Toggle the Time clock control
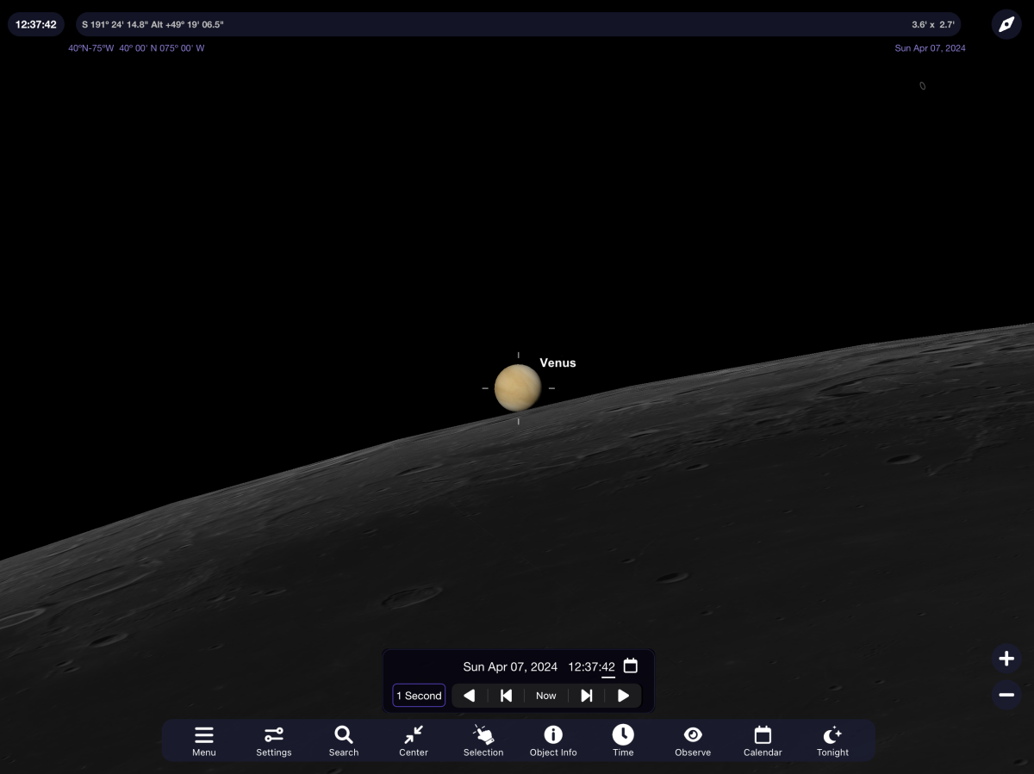The image size is (1034, 774). 623,740
